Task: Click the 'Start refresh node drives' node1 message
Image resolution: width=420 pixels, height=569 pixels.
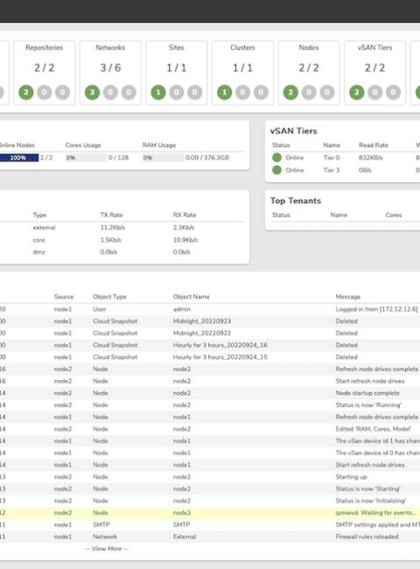Action: coord(370,465)
